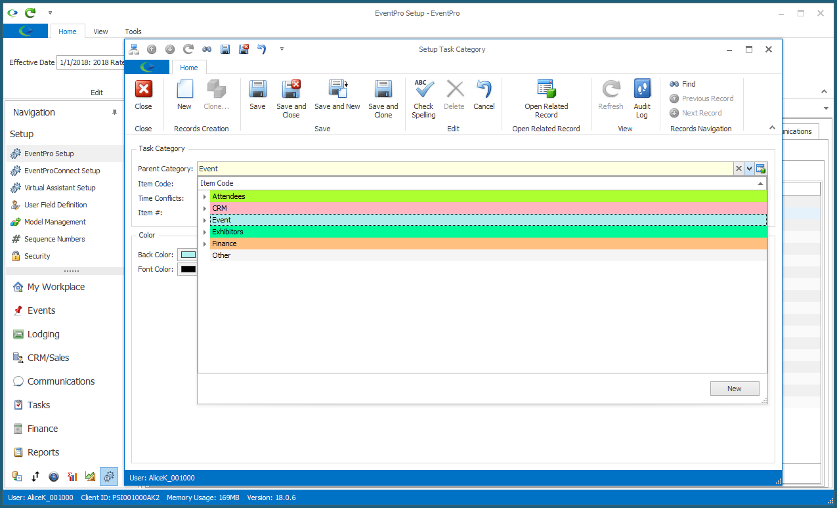Screen dimensions: 837x508
Task: Expand the Finance category row
Action: tap(205, 243)
